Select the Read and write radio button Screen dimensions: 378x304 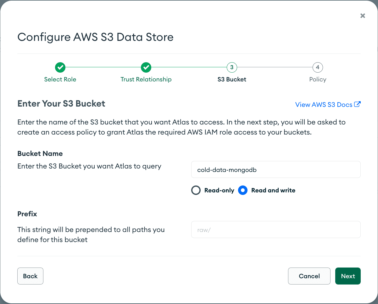point(243,191)
